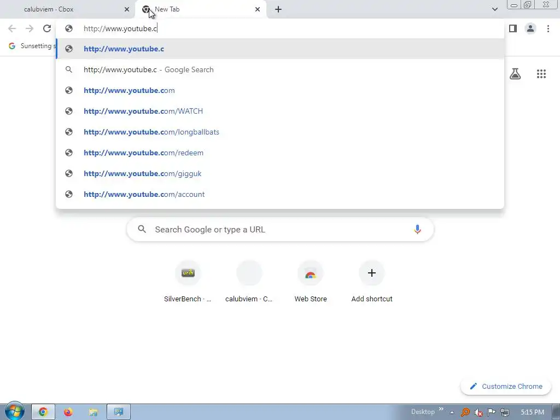Click the magnifier icon in Google search box

[142, 229]
